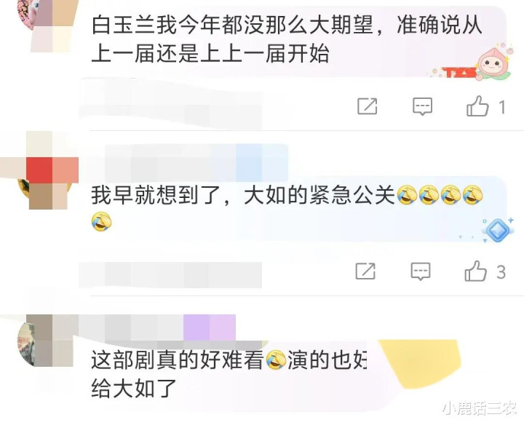This screenshot has width=524, height=425.
Task: Tap the peach mascot badge on first comment
Action: pos(491,63)
